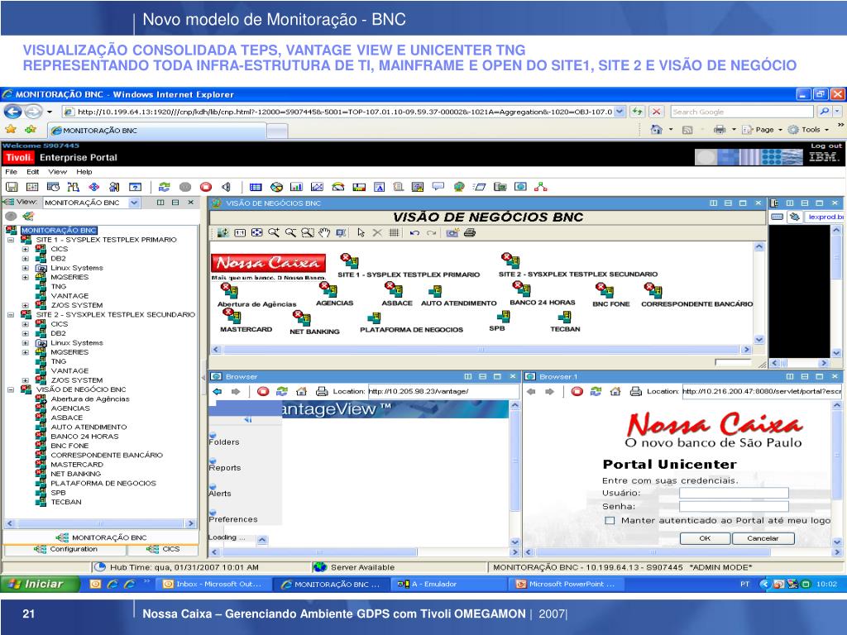
Task: Click the Cancelar button in Portal Unicenter login
Action: click(763, 538)
